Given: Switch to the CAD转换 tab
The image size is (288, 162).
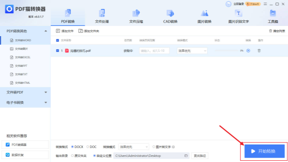Looking at the screenshot, I should pos(170,17).
